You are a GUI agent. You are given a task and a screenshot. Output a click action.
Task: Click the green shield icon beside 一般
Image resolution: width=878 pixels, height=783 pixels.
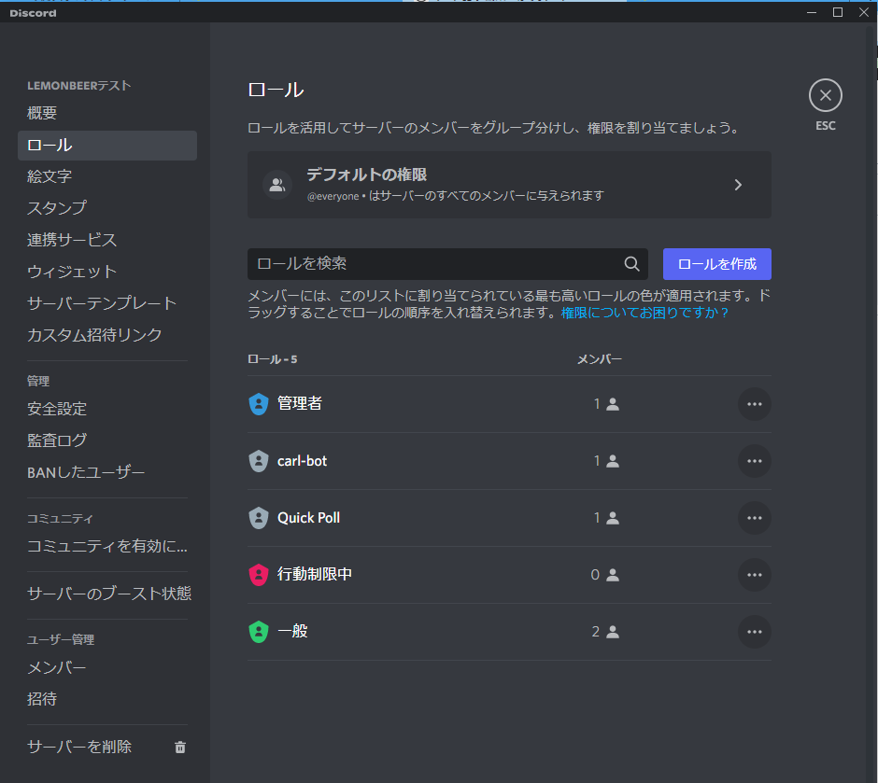click(x=259, y=631)
